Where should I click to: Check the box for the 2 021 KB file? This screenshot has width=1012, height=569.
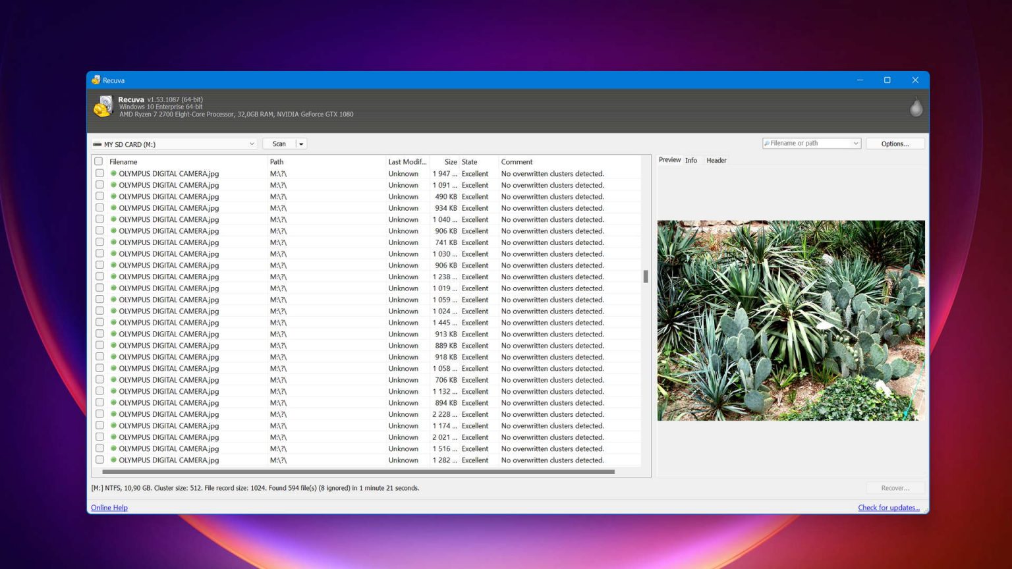(x=99, y=437)
